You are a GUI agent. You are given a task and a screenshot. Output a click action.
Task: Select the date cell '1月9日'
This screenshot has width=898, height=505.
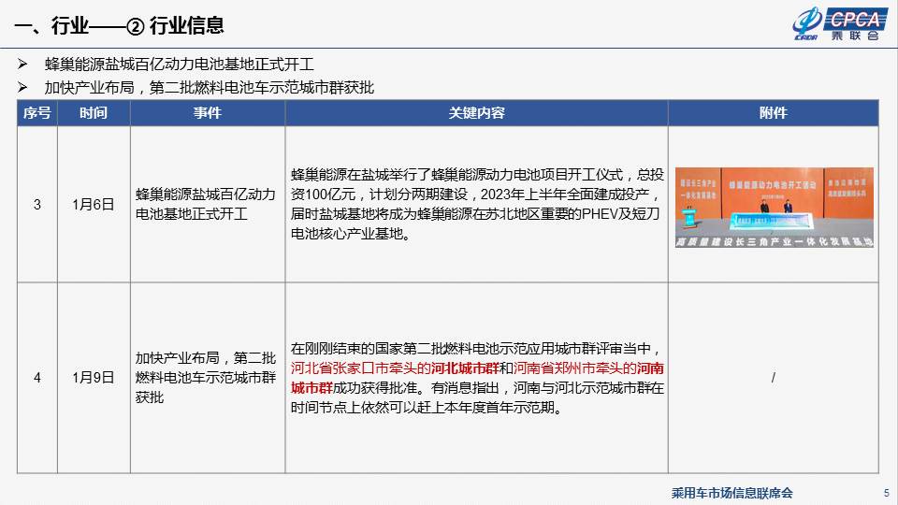coord(94,378)
